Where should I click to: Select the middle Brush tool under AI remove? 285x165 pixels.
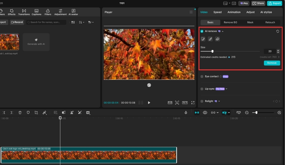(210, 39)
